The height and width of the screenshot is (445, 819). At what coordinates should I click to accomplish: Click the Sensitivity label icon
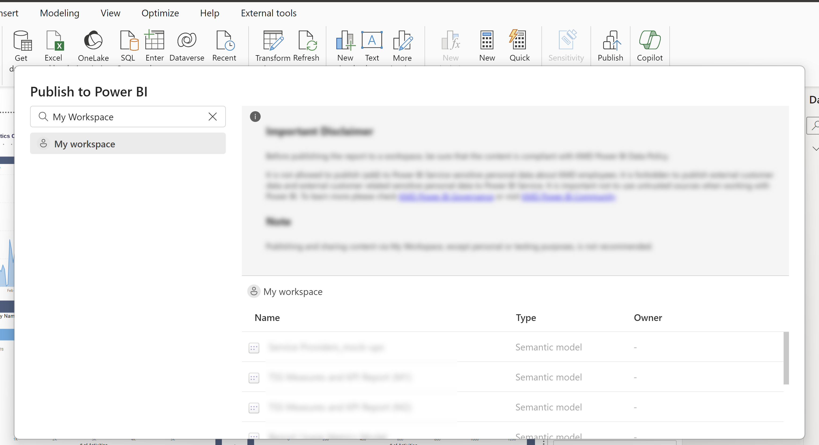(567, 39)
